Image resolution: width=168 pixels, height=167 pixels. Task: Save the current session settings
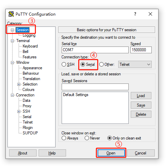[141, 105]
